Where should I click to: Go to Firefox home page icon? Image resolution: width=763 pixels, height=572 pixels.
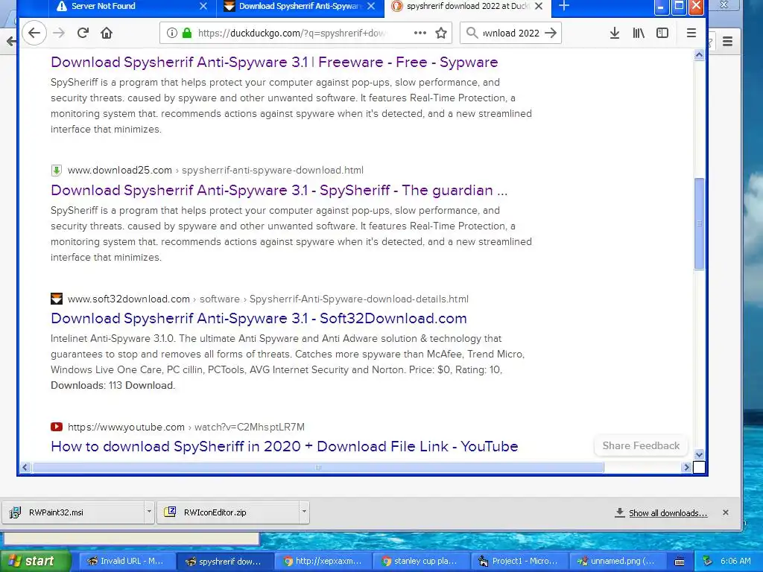point(107,33)
